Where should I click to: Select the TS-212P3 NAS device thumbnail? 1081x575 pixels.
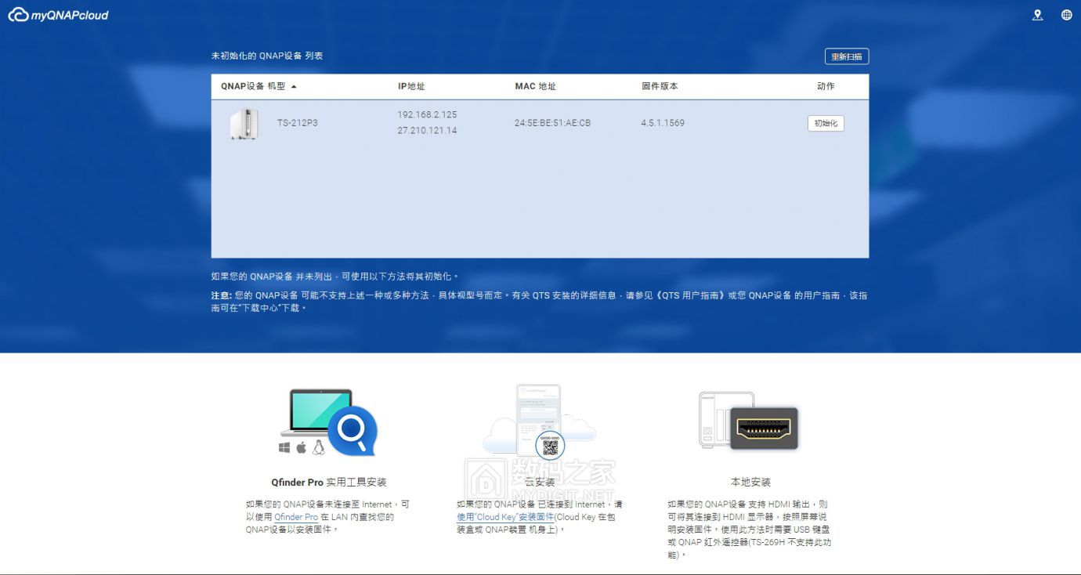coord(244,124)
